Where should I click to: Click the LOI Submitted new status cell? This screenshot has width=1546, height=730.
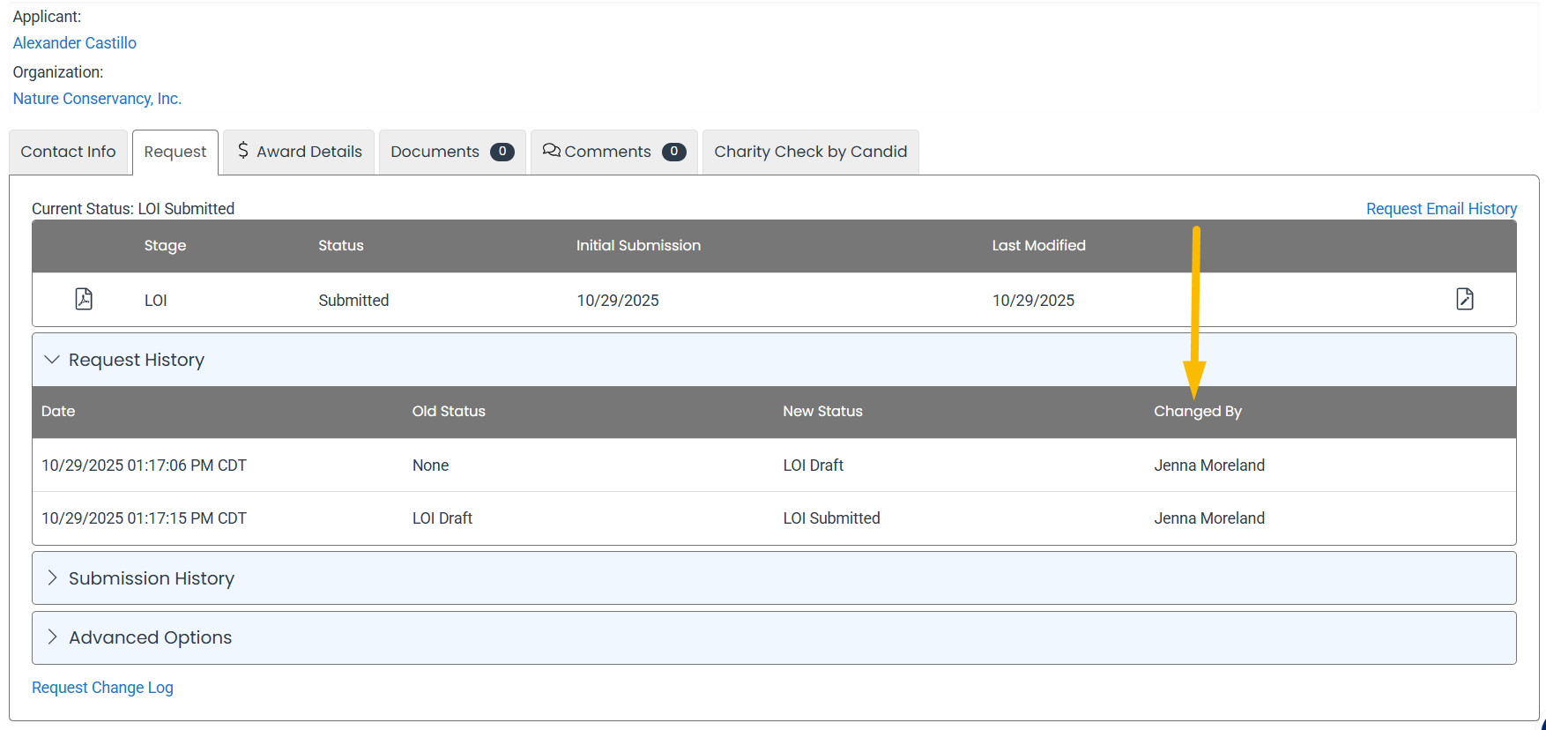[831, 518]
